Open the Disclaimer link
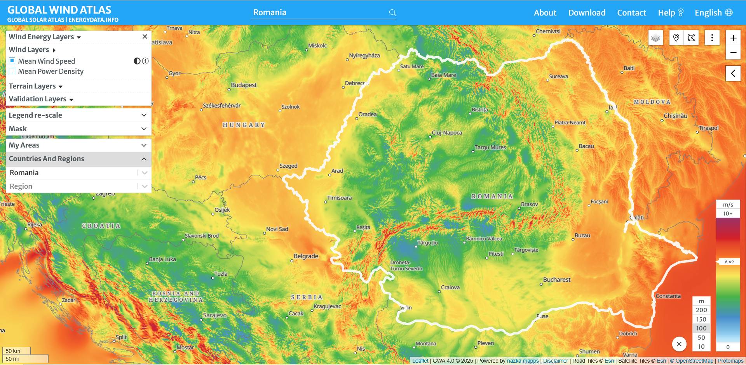 555,361
